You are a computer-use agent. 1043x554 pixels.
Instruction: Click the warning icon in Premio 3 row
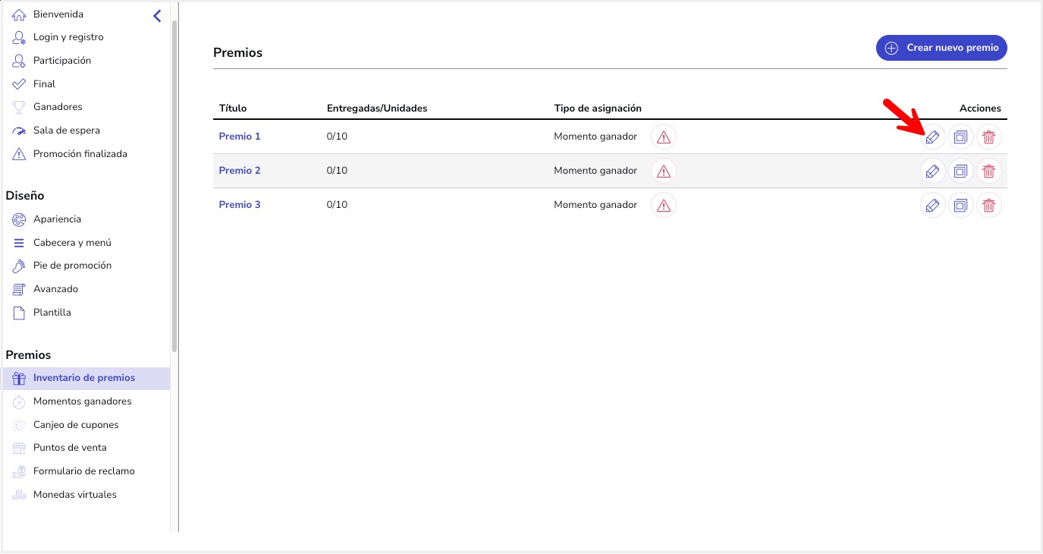tap(664, 206)
